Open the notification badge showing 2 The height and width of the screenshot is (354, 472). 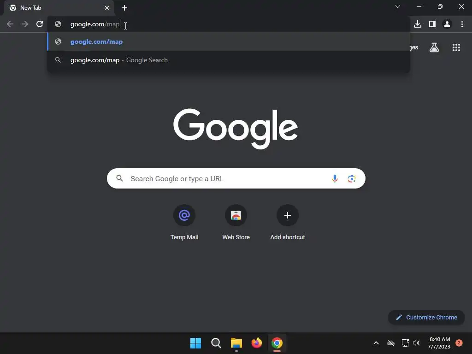point(459,343)
